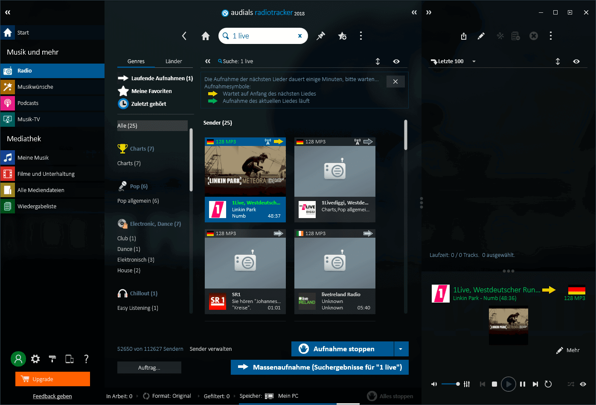Collapse the left sidebar with double chevron
This screenshot has width=596, height=405.
coord(8,12)
